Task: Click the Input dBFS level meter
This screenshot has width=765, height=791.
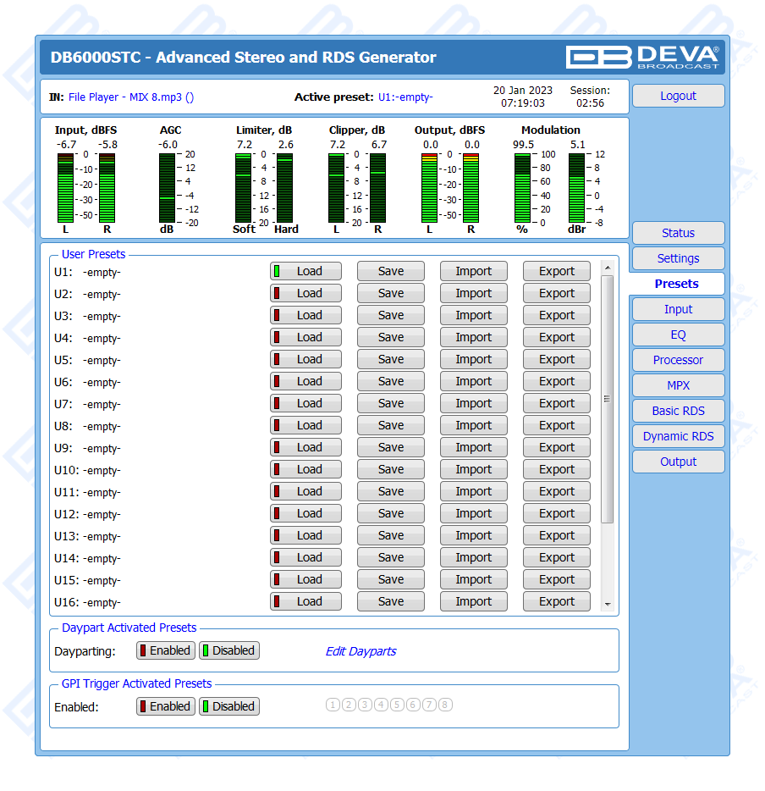Action: (85, 187)
